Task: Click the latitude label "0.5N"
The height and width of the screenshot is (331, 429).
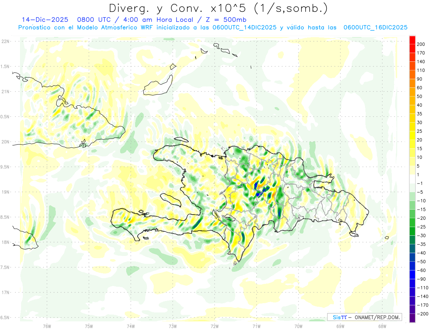Action: (x=5, y=117)
